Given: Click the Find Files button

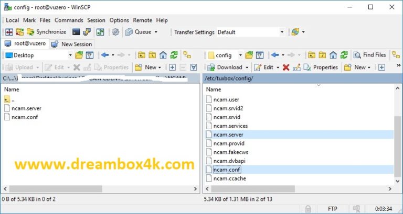Looking at the screenshot, I should [x=370, y=55].
